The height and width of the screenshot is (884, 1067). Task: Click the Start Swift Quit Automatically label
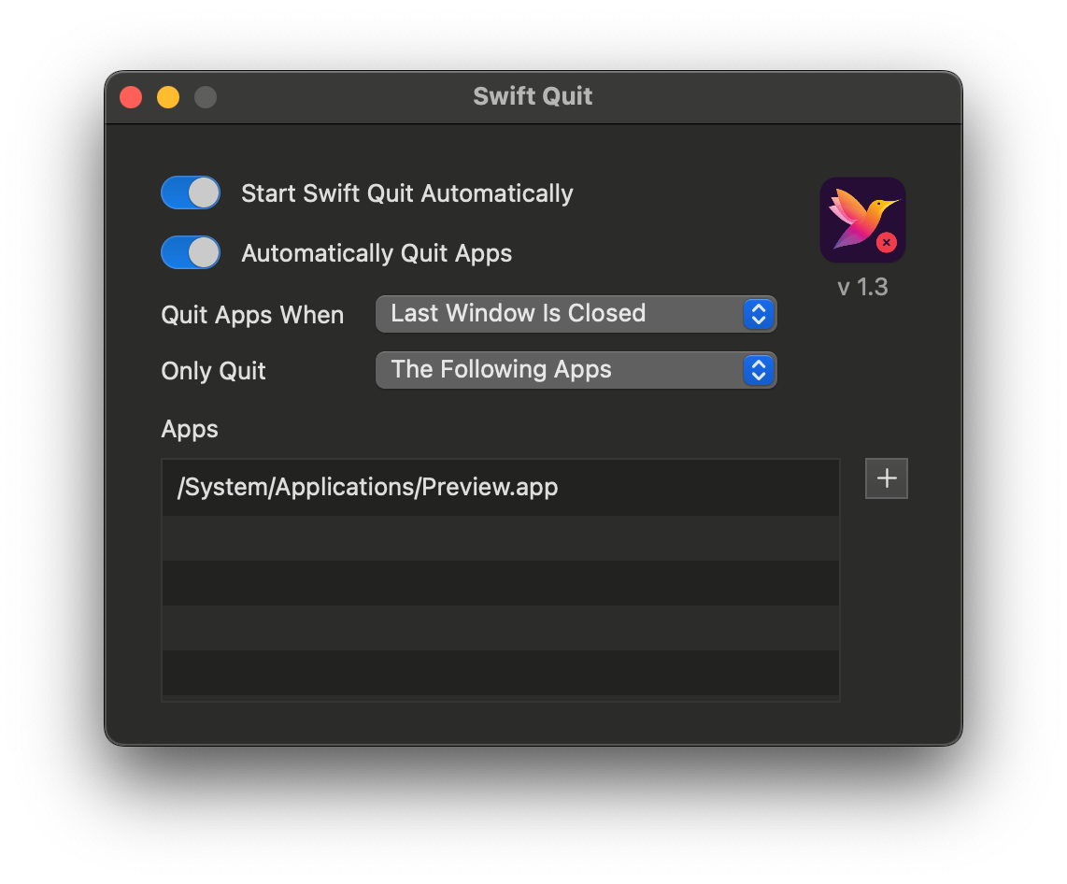click(407, 194)
